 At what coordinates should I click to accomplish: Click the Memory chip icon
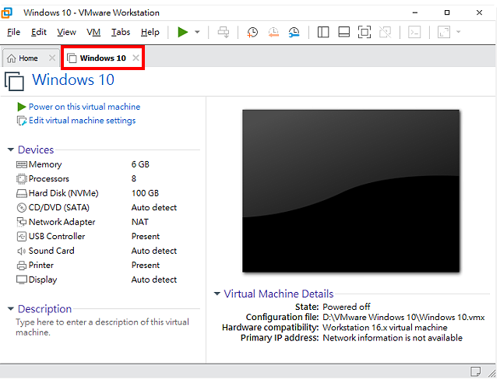point(21,164)
